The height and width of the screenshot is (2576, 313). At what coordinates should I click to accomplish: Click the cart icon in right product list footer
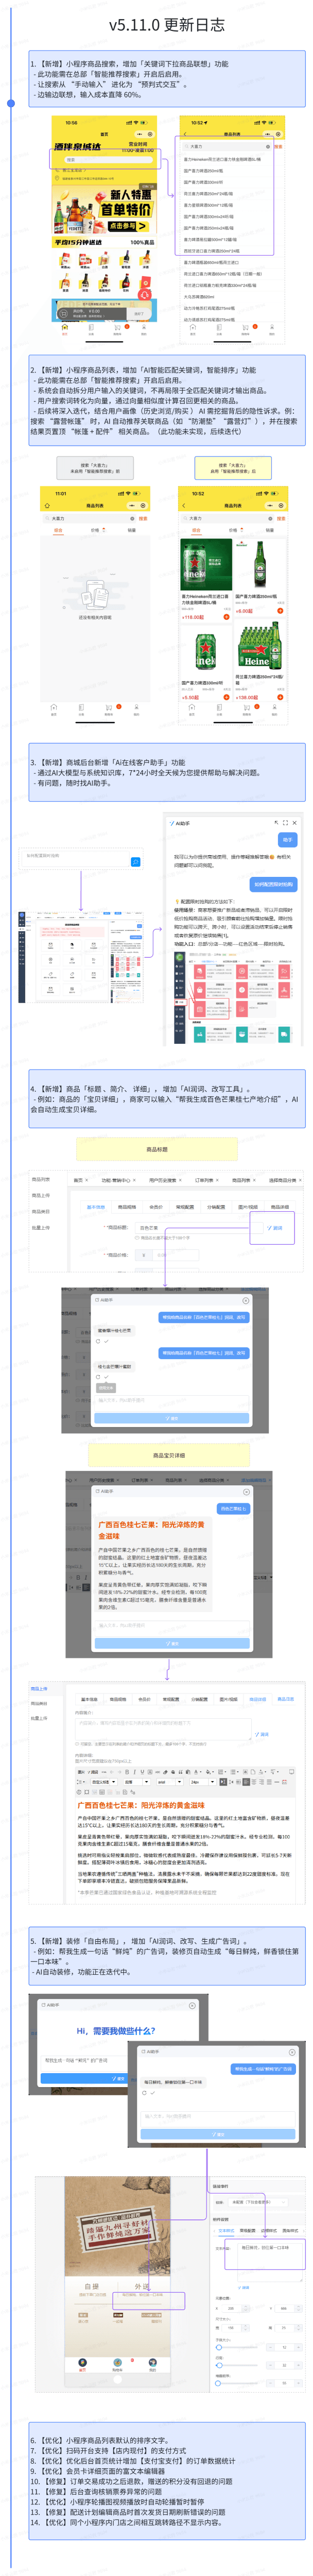[x=245, y=706]
